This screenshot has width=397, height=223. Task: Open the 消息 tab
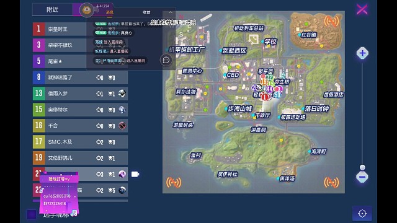(x=110, y=12)
